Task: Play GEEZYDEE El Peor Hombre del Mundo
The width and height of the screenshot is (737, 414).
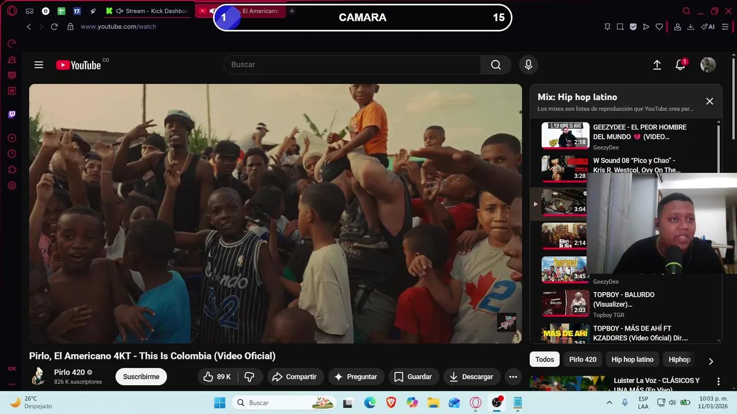Action: pos(624,136)
